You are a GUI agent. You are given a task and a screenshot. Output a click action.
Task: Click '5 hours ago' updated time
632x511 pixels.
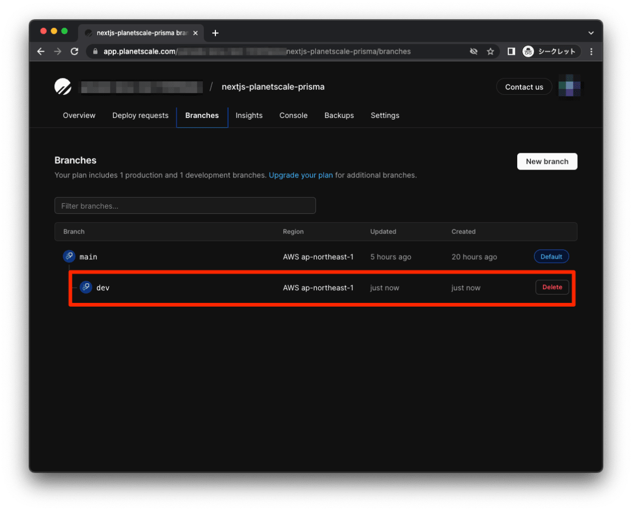tap(391, 257)
